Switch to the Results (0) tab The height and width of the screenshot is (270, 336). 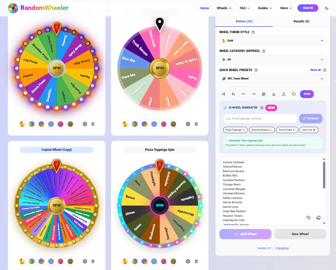point(301,21)
